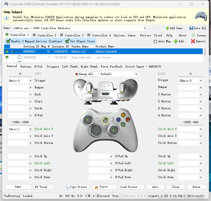Click the Clear button
Image resolution: width=211 pixels, height=201 pixels.
(175, 187)
